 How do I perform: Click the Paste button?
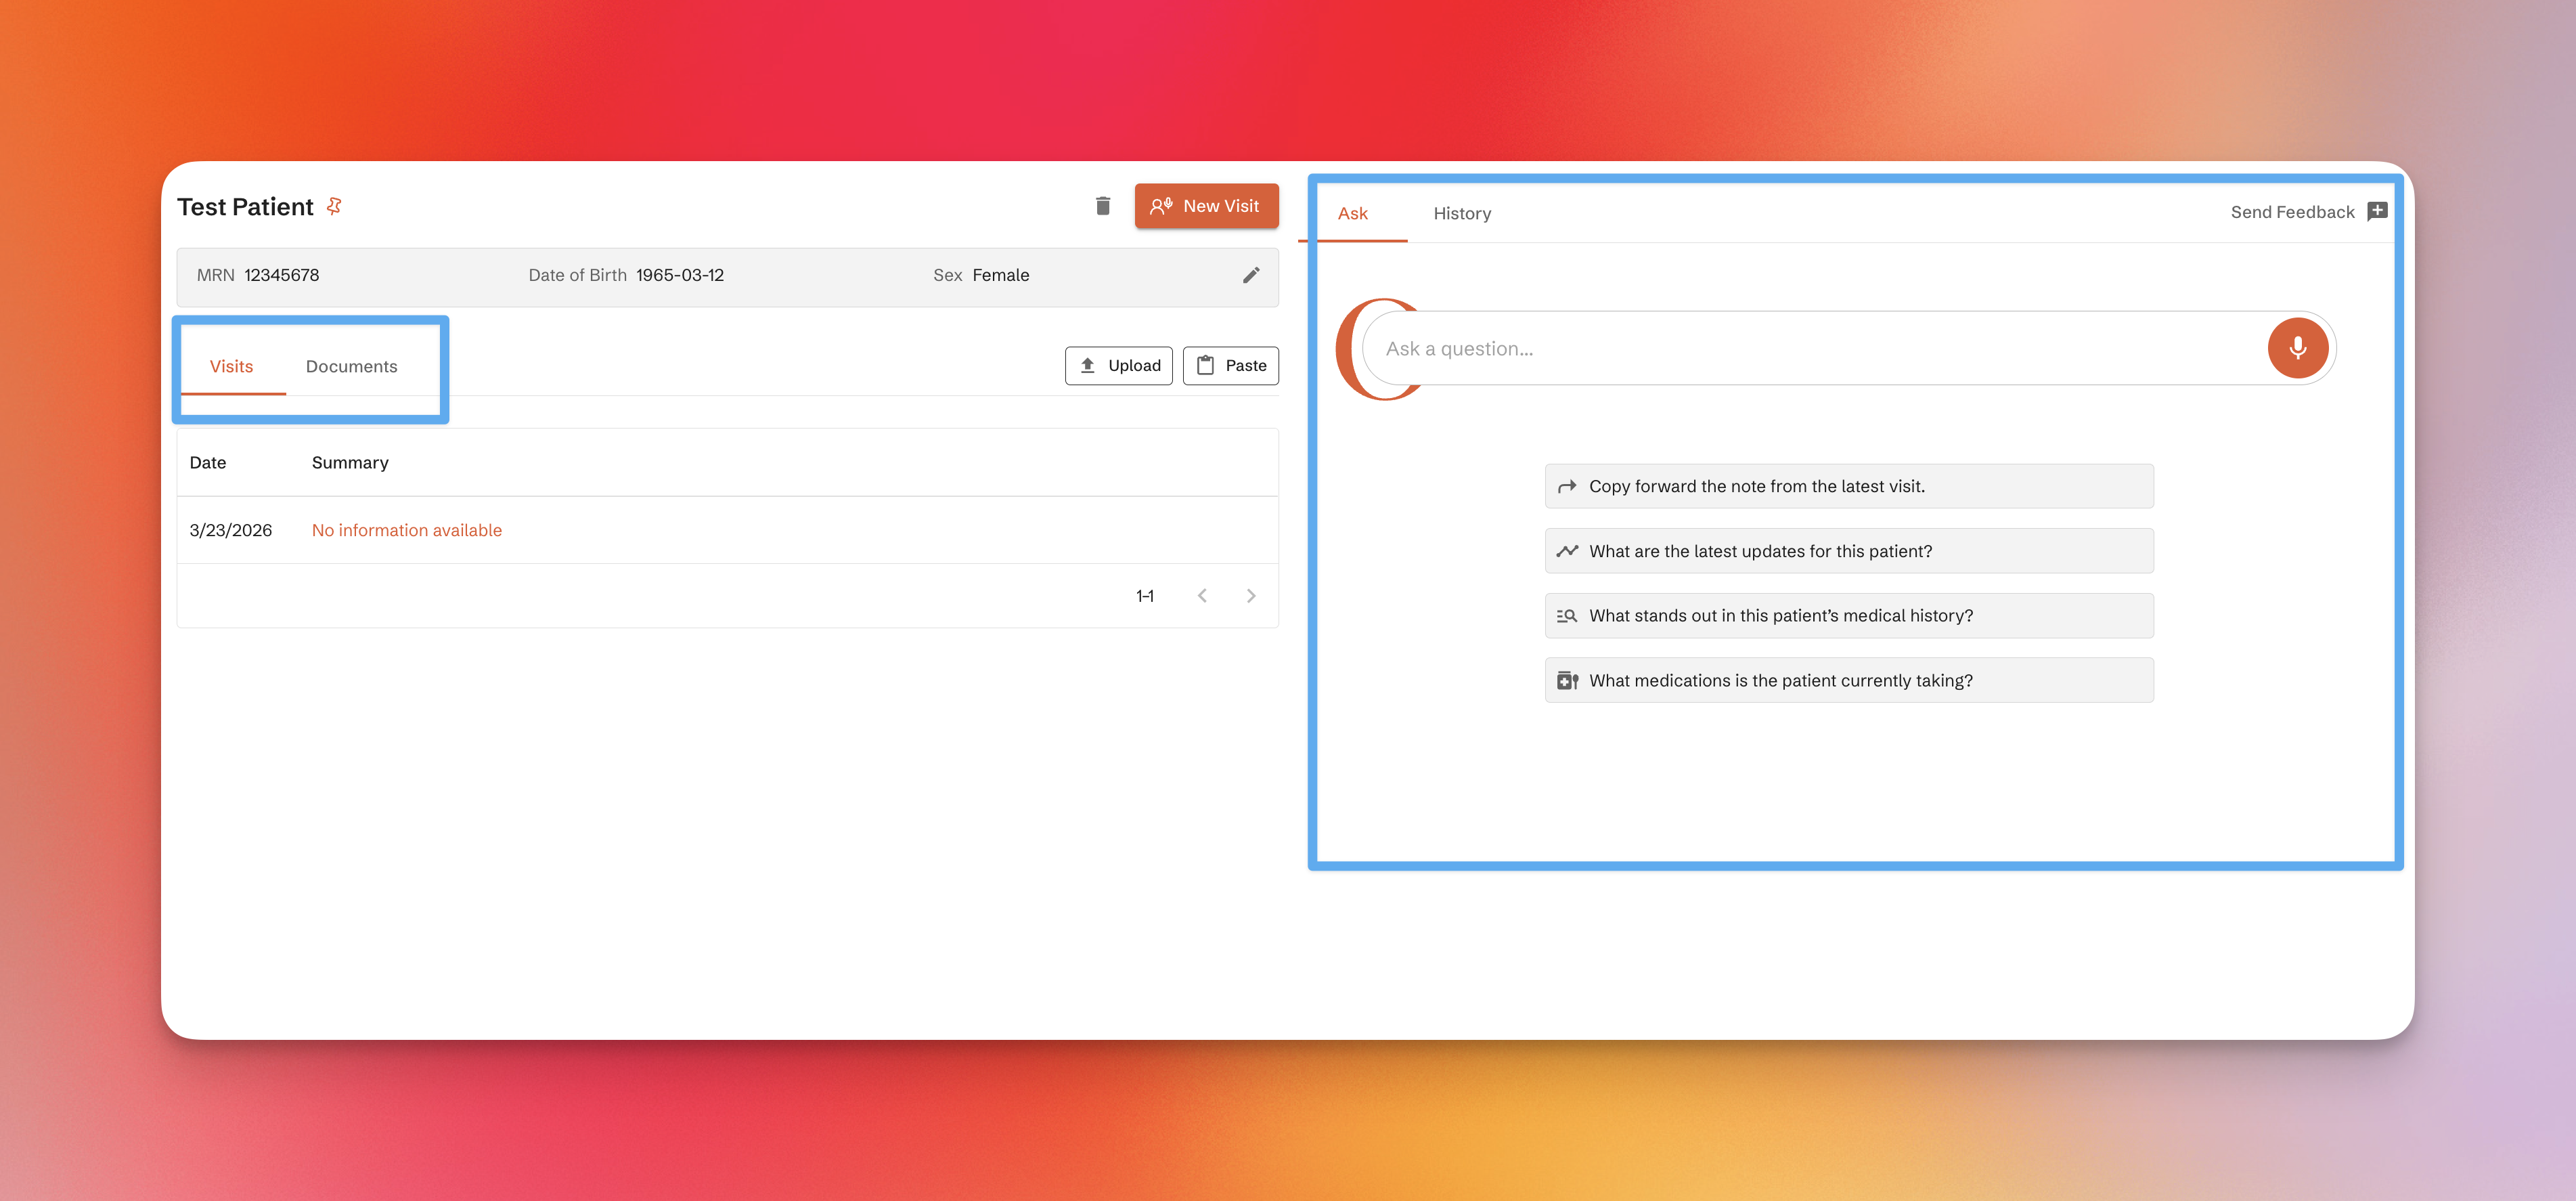[x=1230, y=366]
